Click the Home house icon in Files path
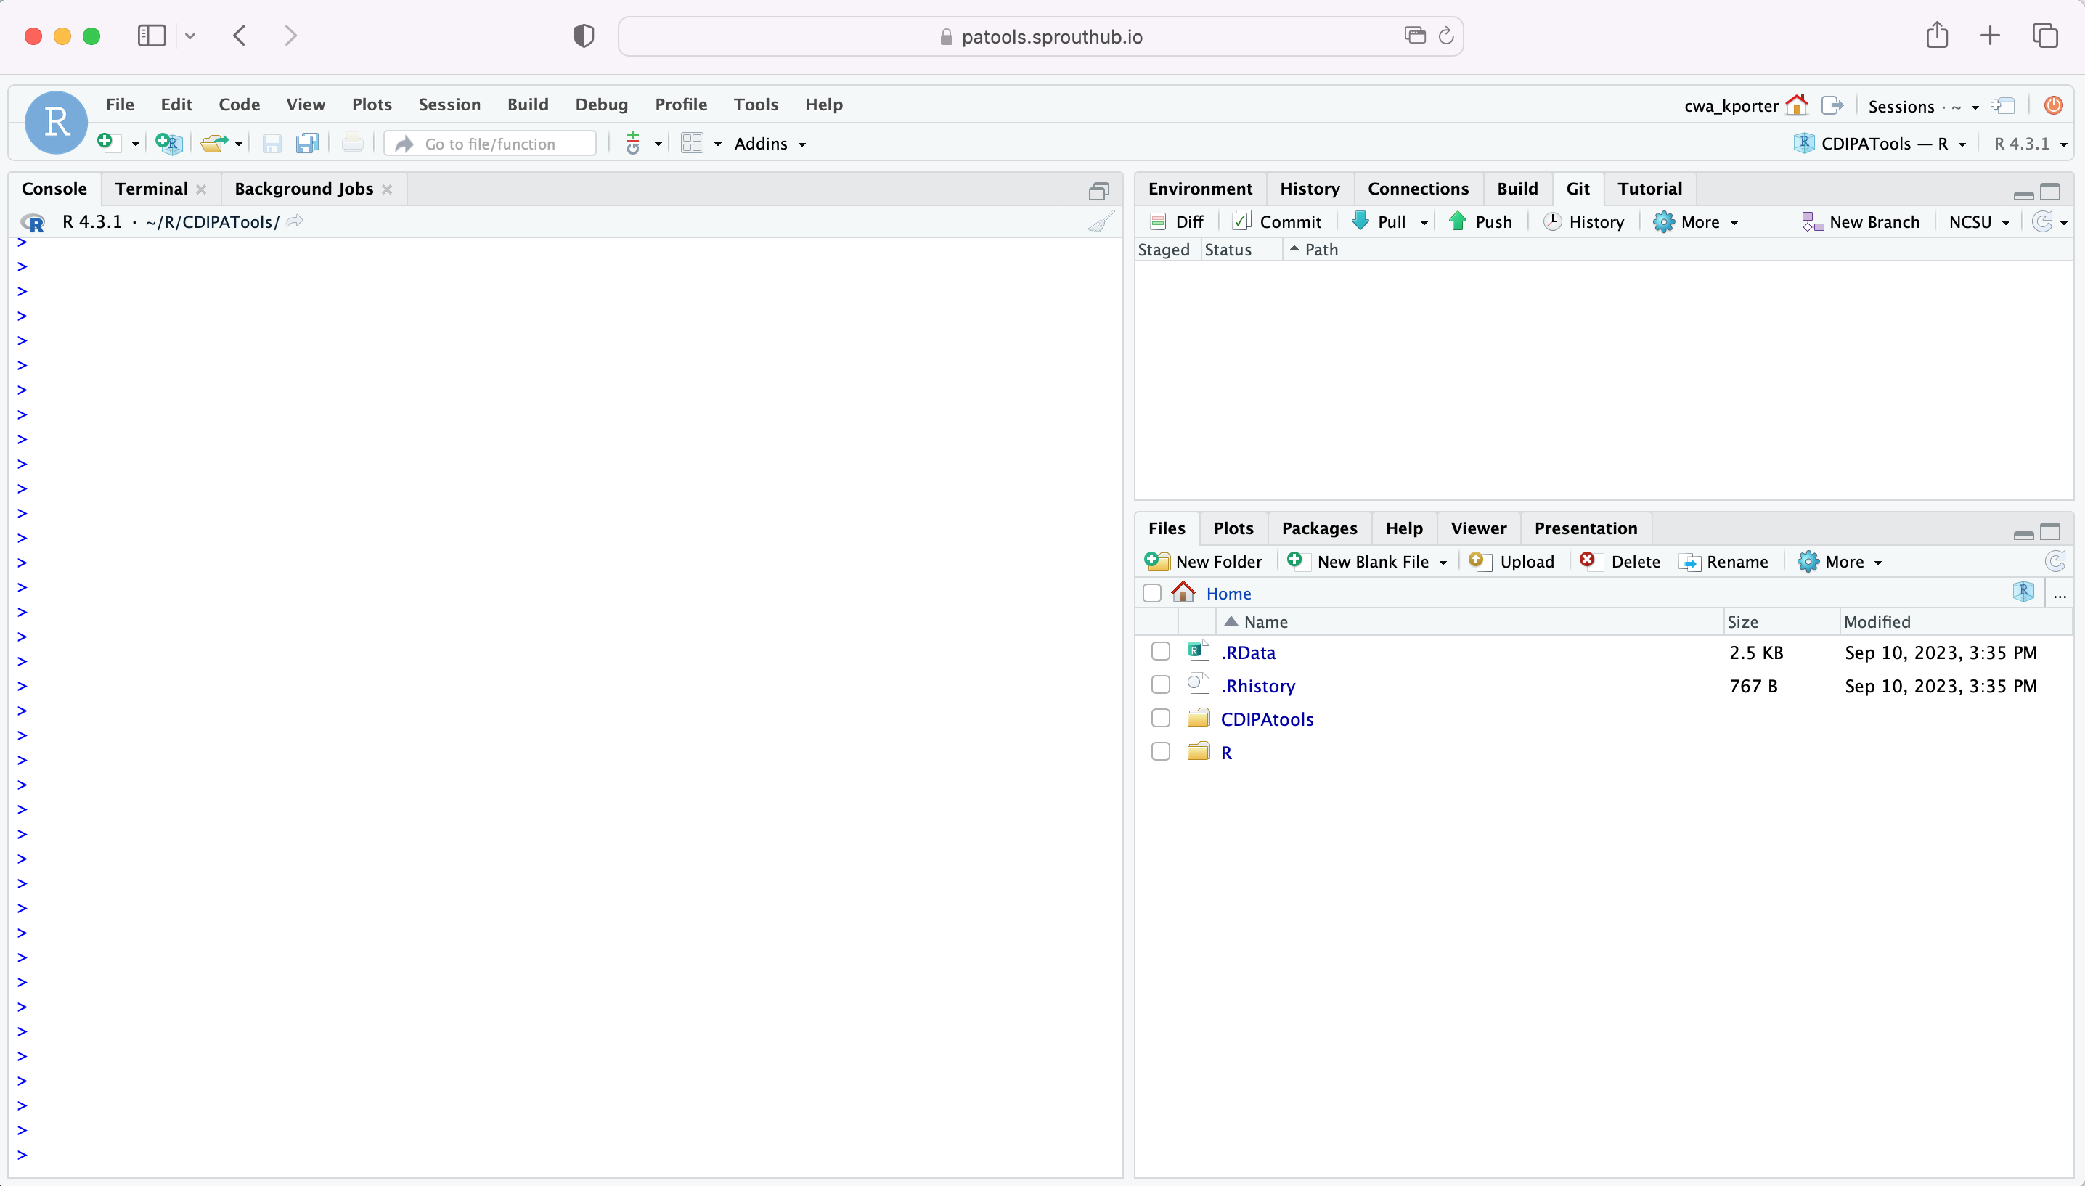Screen dimensions: 2085x1186 (x=1183, y=592)
